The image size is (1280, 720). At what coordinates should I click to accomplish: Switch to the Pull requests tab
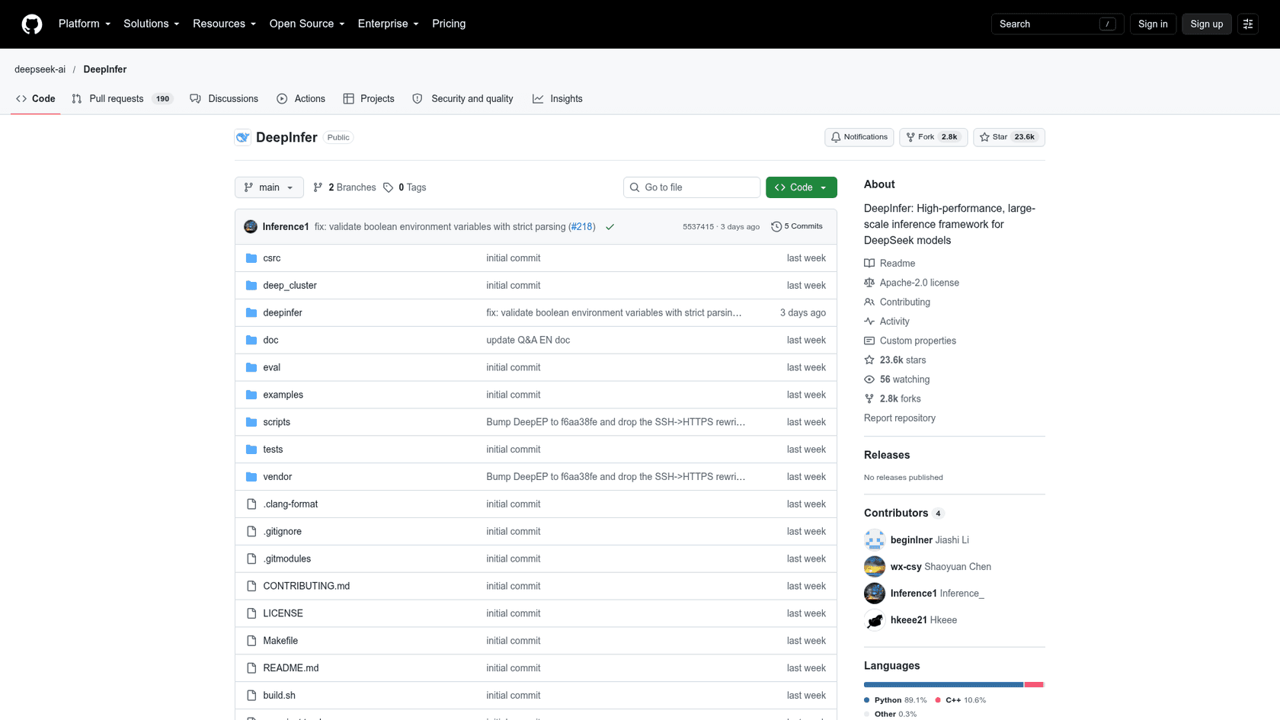[x=122, y=99]
